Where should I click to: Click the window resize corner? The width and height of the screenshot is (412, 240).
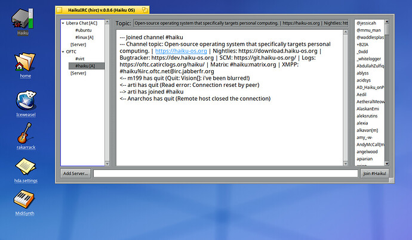[392, 180]
